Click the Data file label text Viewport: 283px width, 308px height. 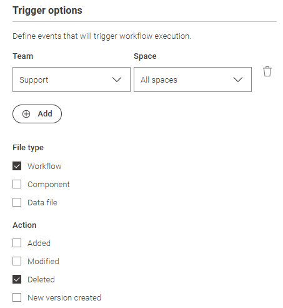click(x=42, y=203)
